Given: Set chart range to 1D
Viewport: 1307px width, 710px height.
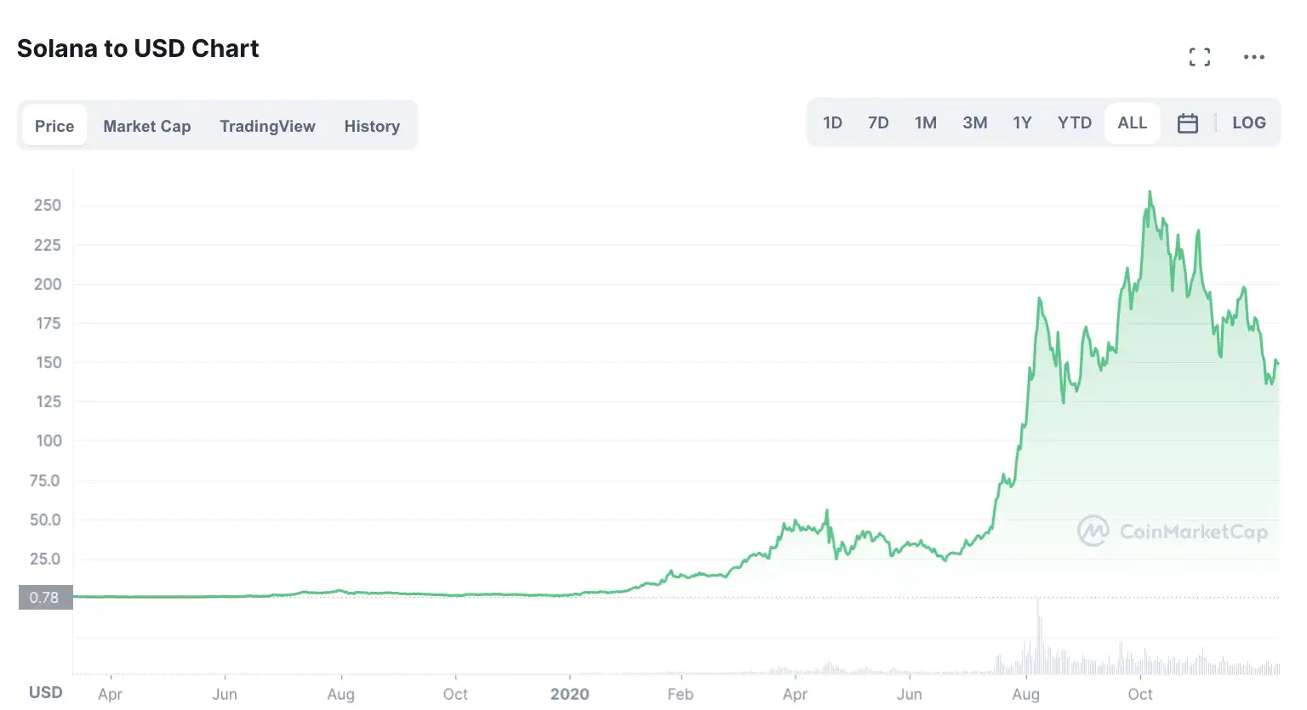Looking at the screenshot, I should coord(832,123).
